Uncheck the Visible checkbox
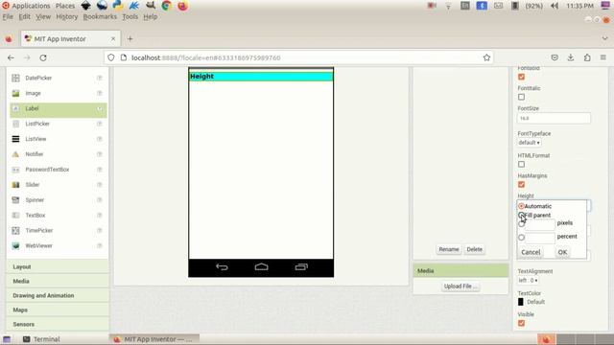 (521, 323)
